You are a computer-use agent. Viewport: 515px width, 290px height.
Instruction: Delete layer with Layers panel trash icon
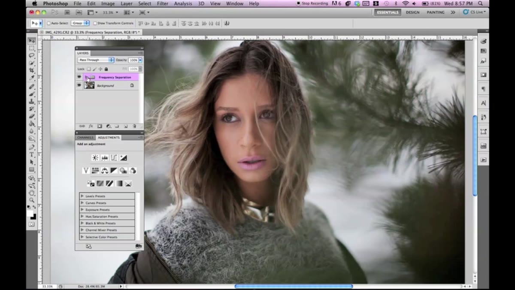(x=134, y=127)
